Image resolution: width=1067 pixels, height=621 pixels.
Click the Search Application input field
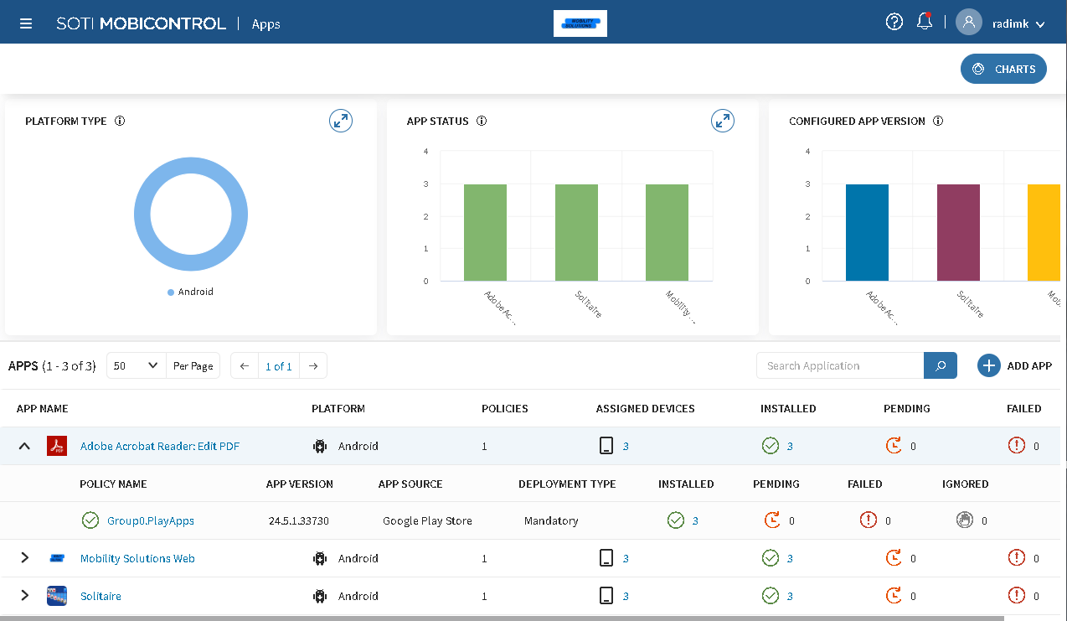point(839,365)
